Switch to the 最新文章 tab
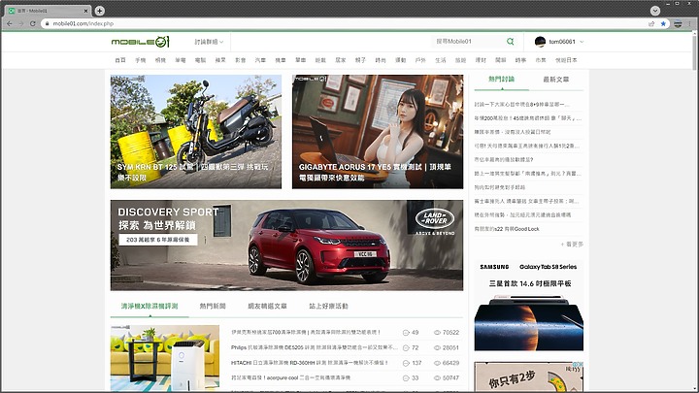The height and width of the screenshot is (393, 699). [x=556, y=80]
